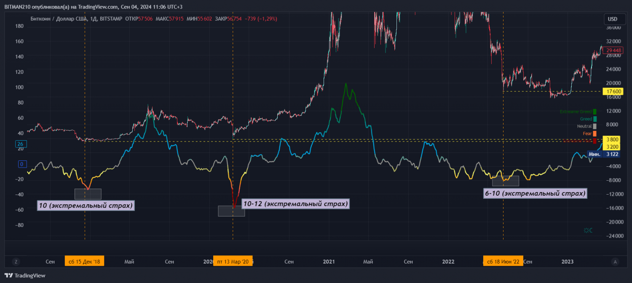Select the сб 18 Июн '22 date marker
The height and width of the screenshot is (283, 632).
503,262
